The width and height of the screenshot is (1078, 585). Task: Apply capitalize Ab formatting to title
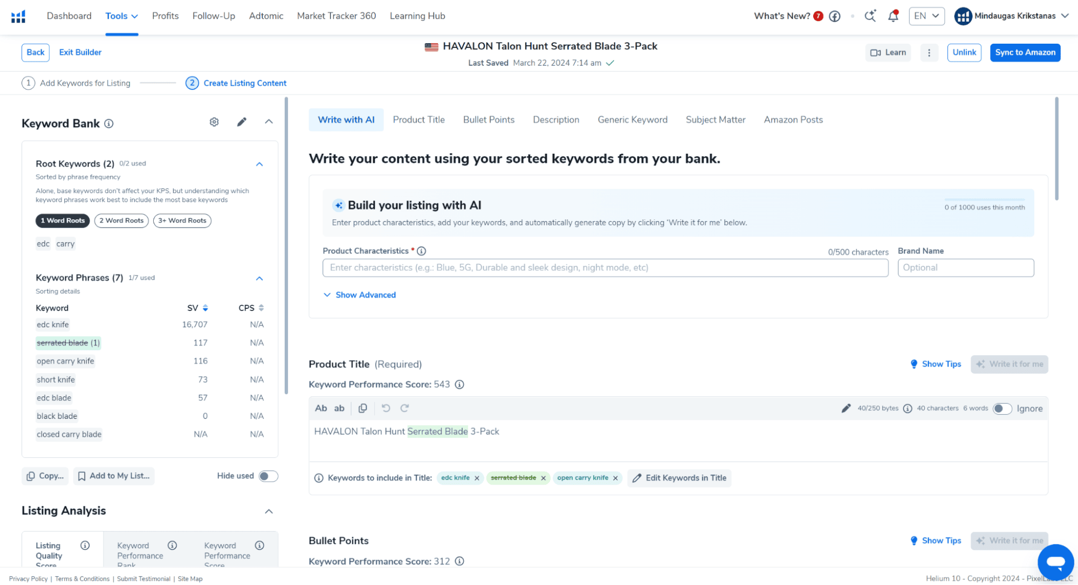[321, 408]
